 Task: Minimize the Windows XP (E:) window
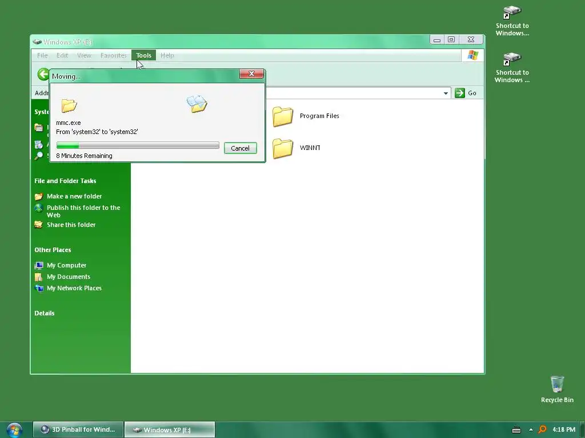pos(437,39)
